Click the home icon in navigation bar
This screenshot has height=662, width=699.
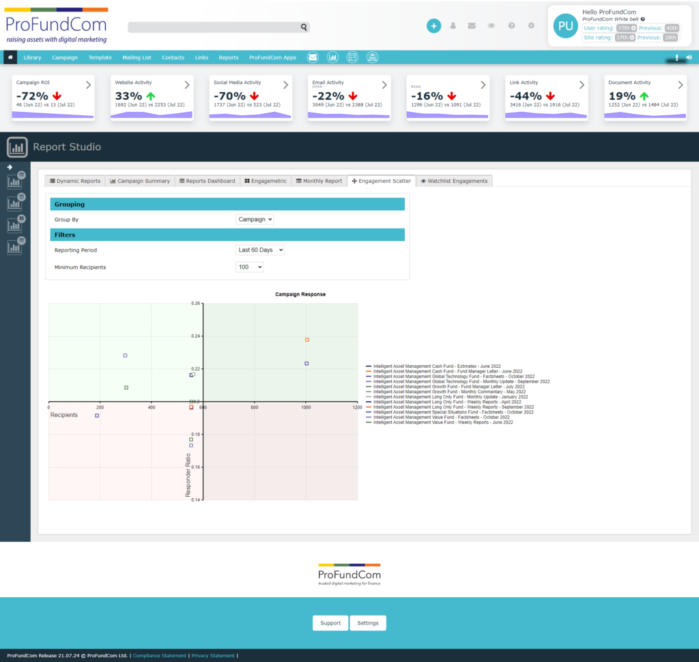(10, 57)
